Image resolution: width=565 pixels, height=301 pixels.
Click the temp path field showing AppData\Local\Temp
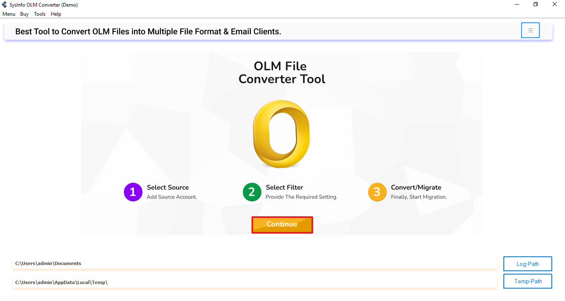point(255,282)
